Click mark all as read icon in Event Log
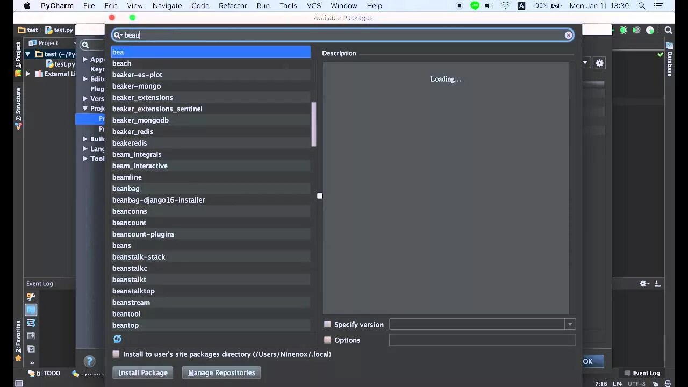 31,349
